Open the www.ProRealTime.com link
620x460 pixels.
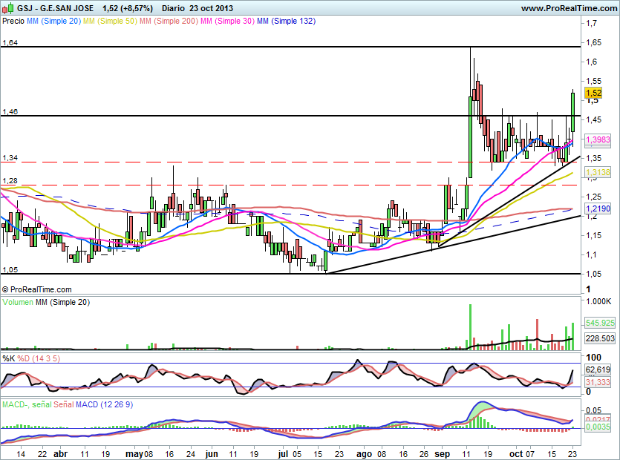click(x=568, y=9)
